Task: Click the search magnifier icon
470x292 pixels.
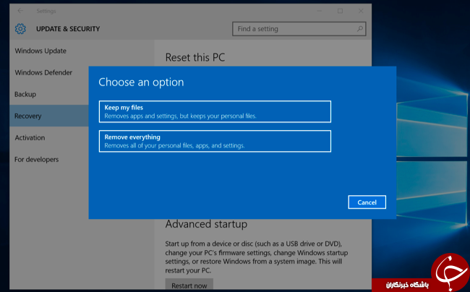Action: click(359, 29)
